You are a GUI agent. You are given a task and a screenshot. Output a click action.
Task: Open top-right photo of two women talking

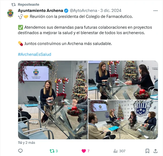[x=123, y=80]
